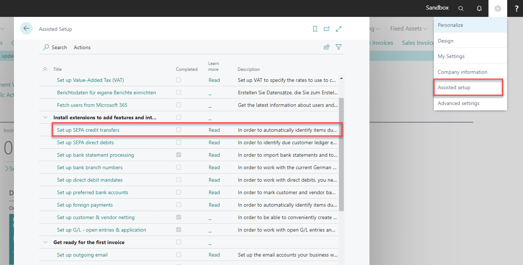Click the back arrow in Assisted Setup
The width and height of the screenshot is (523, 265).
pyautogui.click(x=26, y=28)
